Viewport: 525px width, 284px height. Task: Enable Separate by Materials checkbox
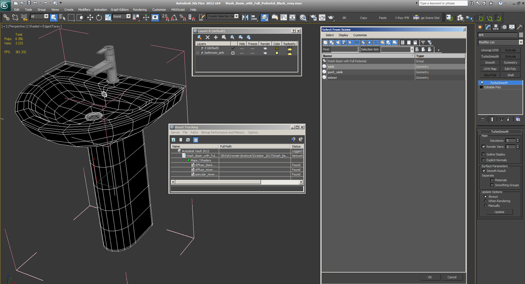click(492, 180)
